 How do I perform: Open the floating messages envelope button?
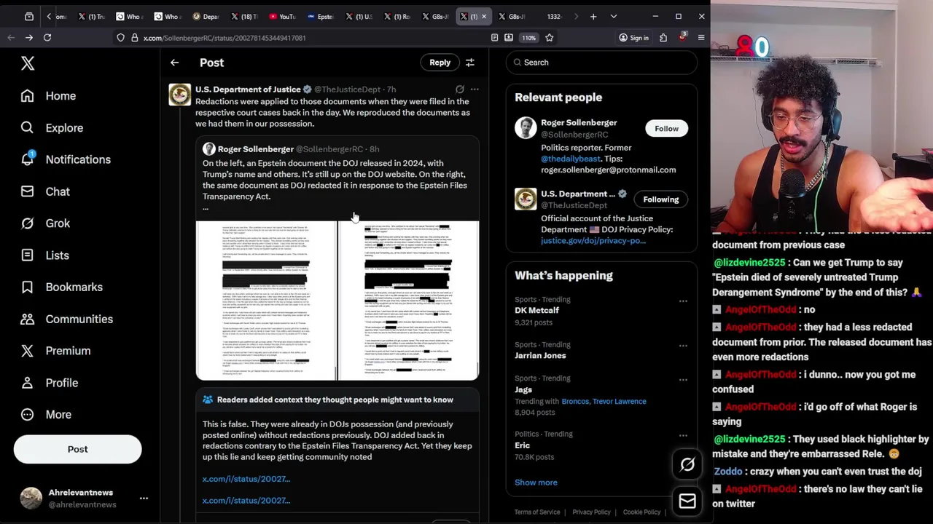[687, 501]
